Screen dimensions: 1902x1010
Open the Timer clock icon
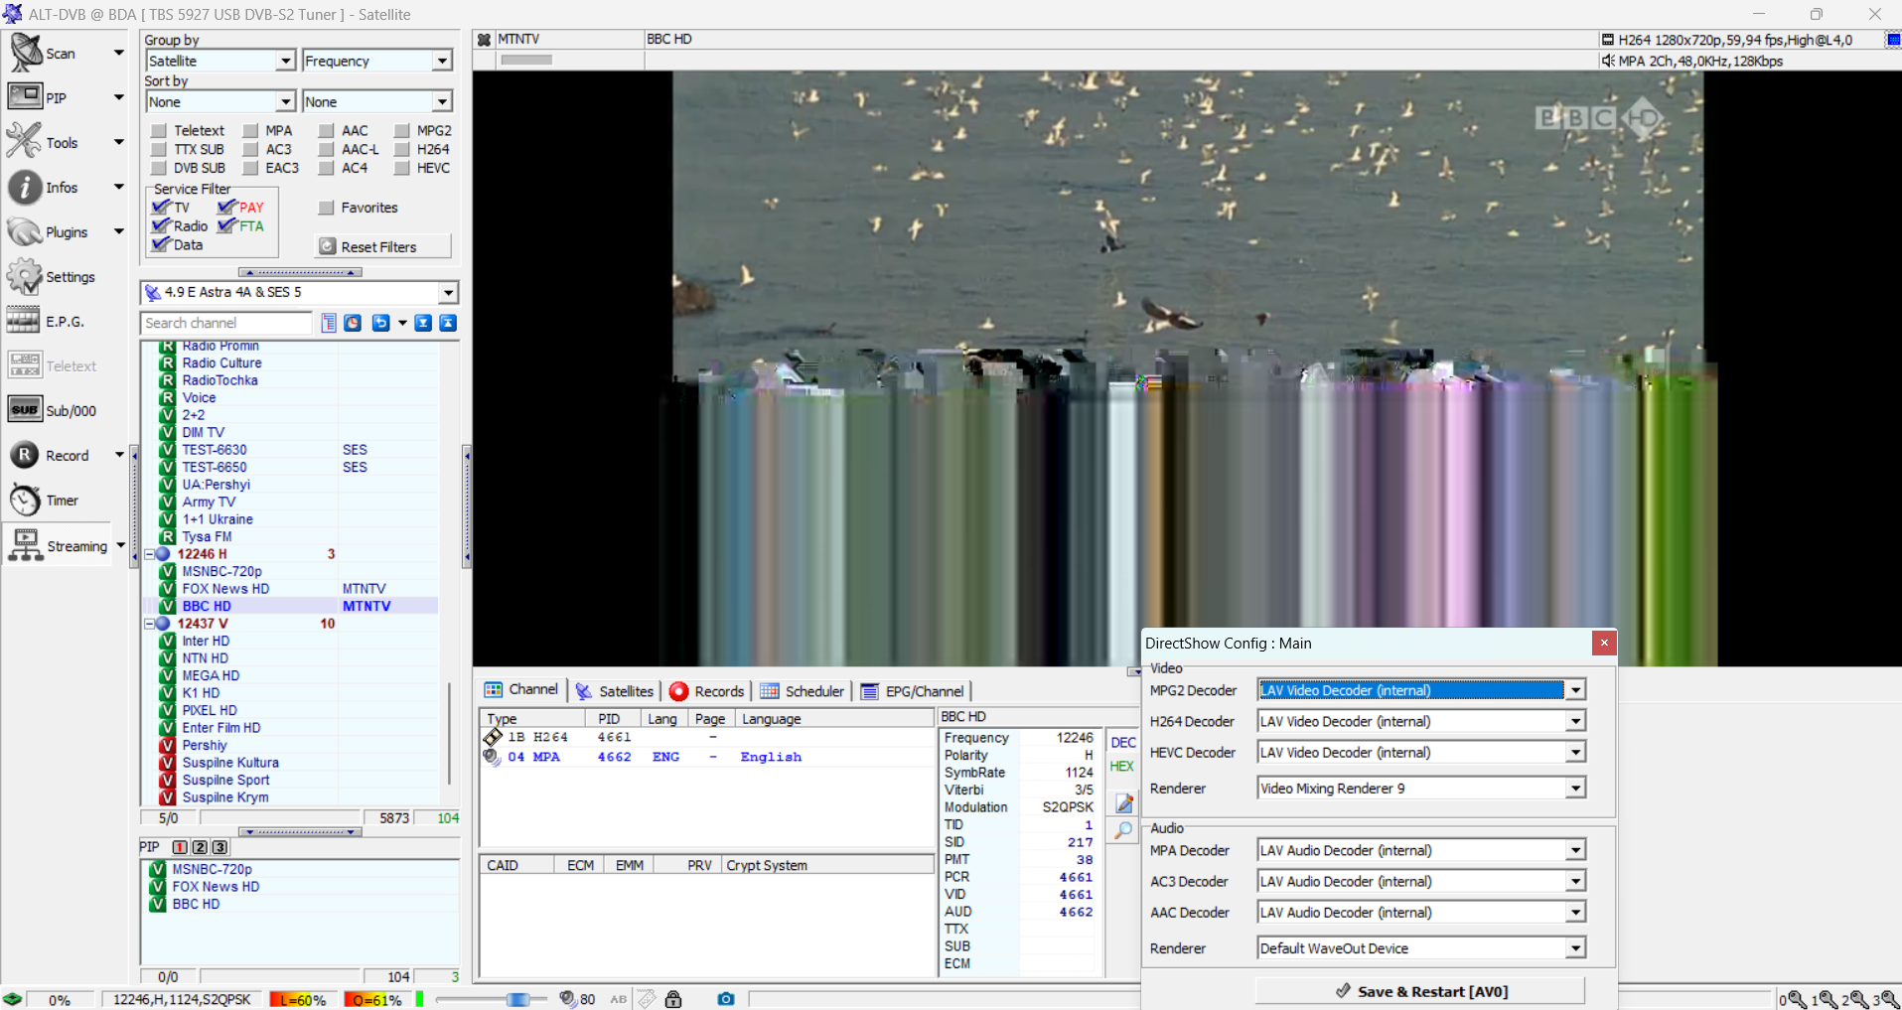[25, 501]
